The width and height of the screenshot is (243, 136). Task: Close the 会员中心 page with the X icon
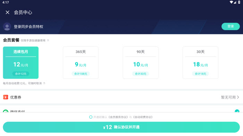click(7, 12)
